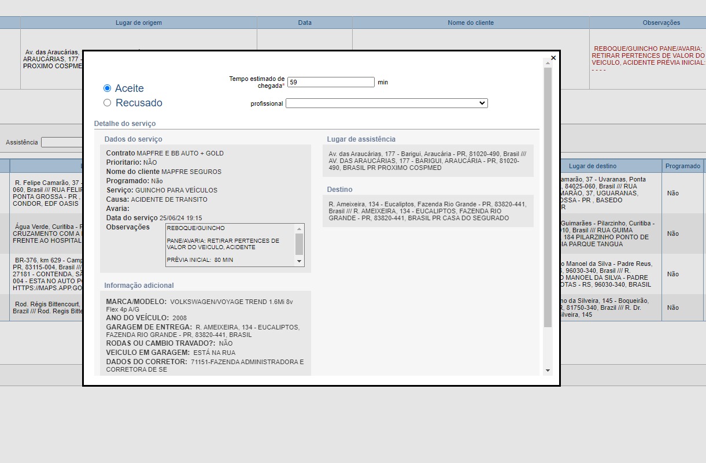Image resolution: width=706 pixels, height=463 pixels.
Task: Click the Observações box scrollbar thumb
Action: pyautogui.click(x=299, y=244)
